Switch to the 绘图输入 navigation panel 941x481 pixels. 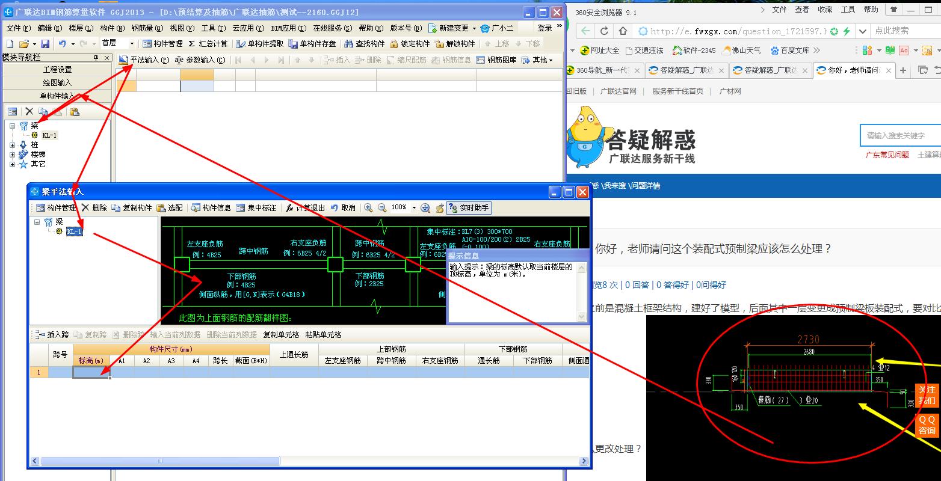57,83
